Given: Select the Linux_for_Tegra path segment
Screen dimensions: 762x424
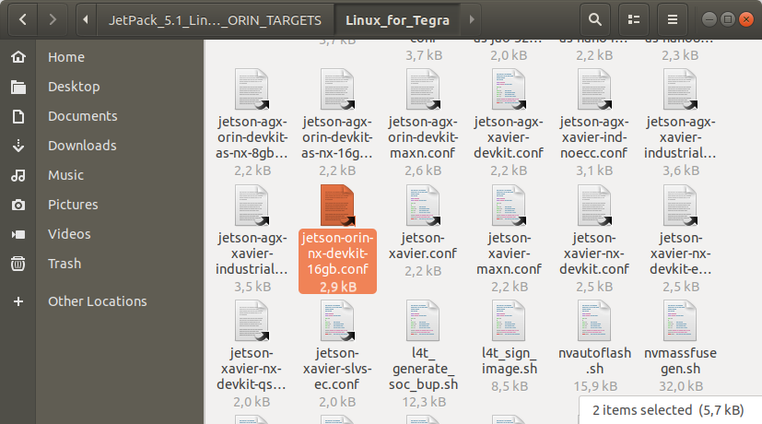Looking at the screenshot, I should 397,20.
